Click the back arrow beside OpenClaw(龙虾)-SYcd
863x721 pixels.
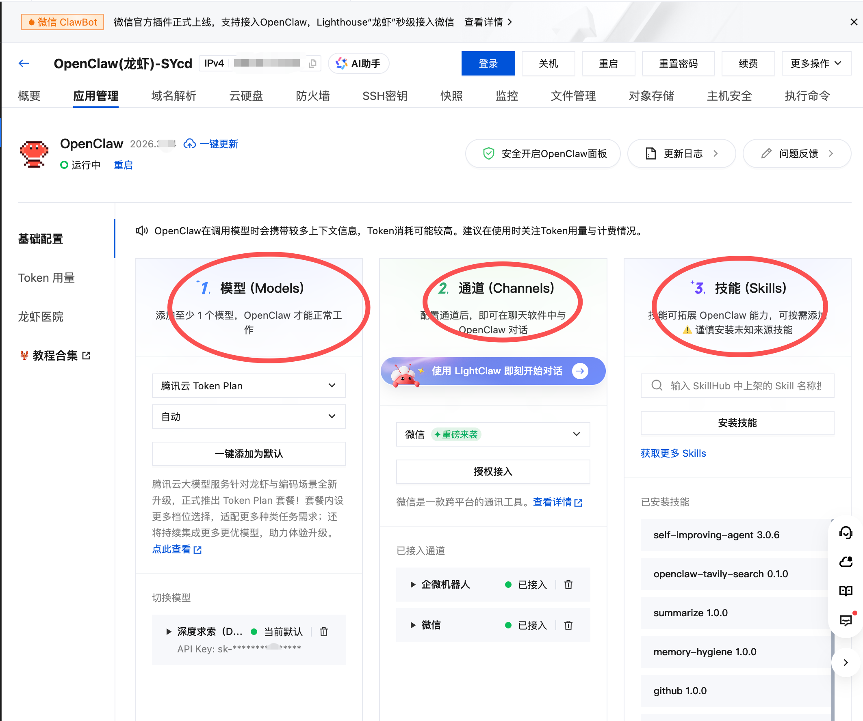tap(24, 63)
